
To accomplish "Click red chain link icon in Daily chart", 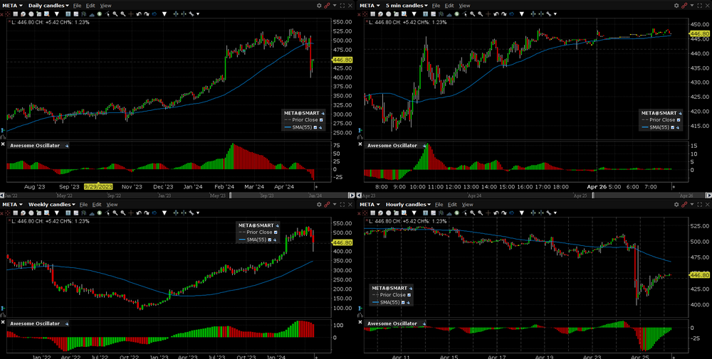I will click(327, 6).
